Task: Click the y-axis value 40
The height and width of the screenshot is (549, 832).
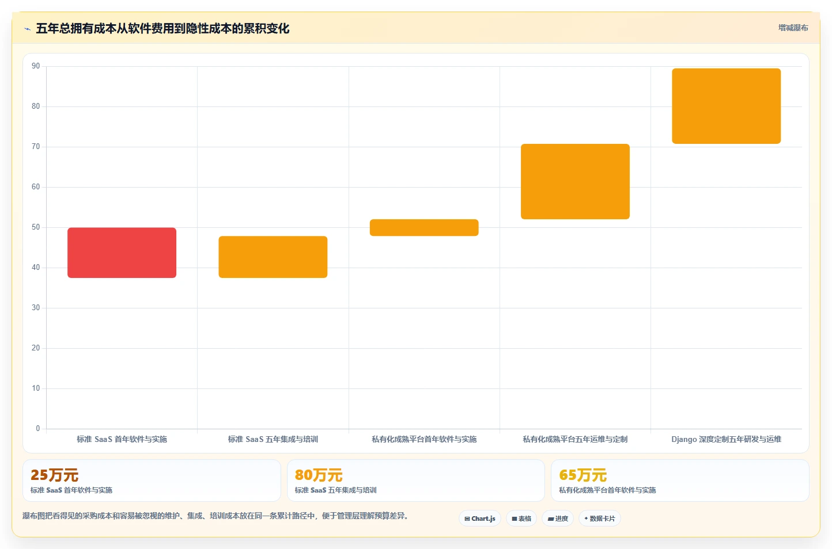Action: [x=36, y=268]
